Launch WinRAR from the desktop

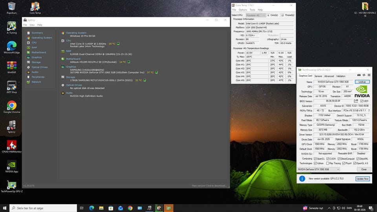point(11,67)
